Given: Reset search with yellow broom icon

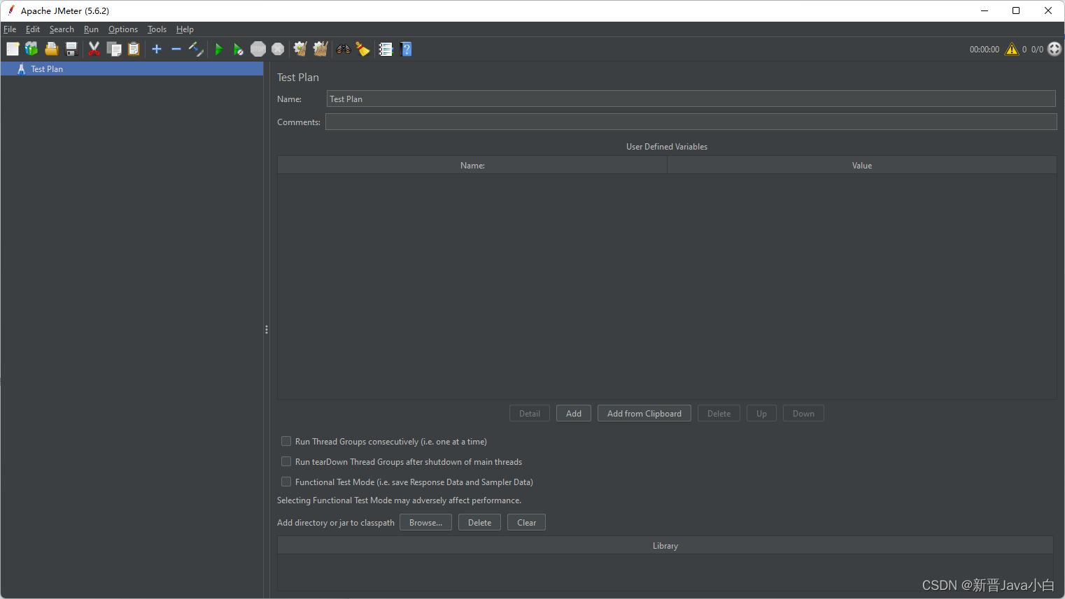Looking at the screenshot, I should coord(362,49).
